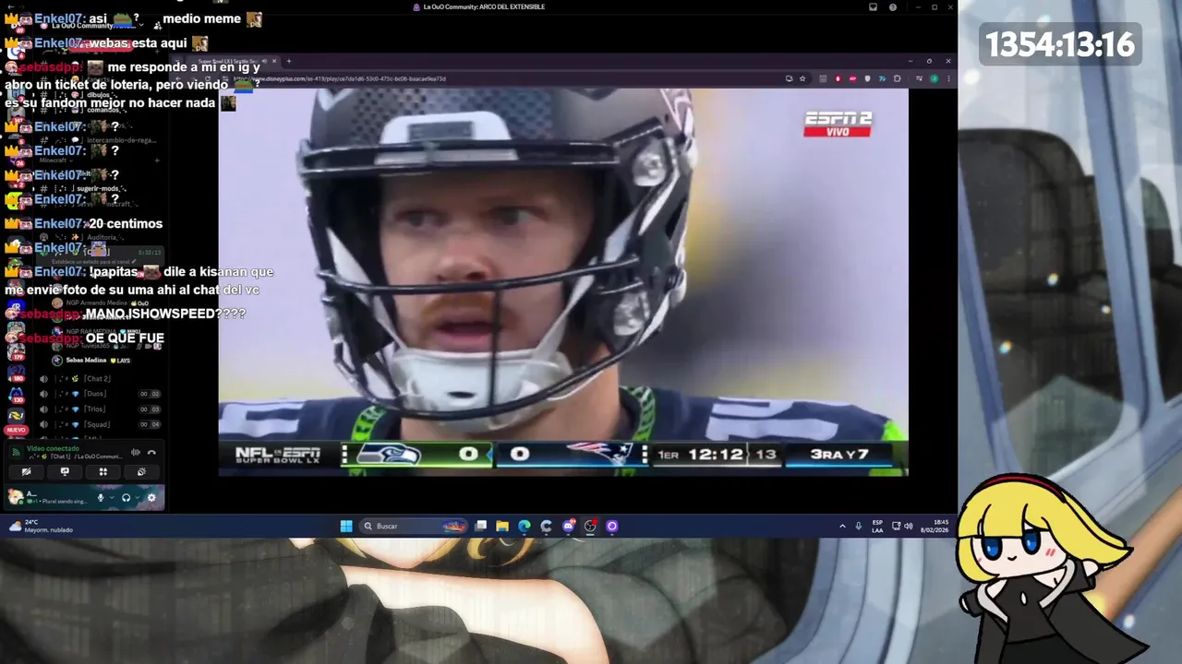Open Discord help icon in title bar
Viewport: 1182px width, 664px height.
pyautogui.click(x=893, y=7)
